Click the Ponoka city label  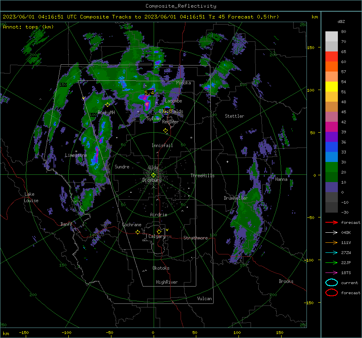click(x=183, y=83)
